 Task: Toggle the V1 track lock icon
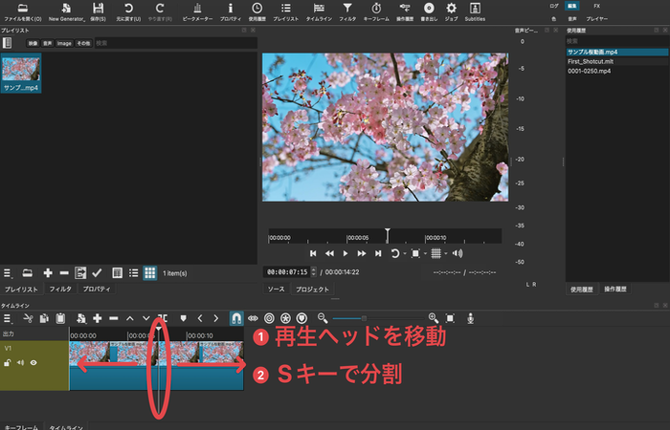point(8,362)
